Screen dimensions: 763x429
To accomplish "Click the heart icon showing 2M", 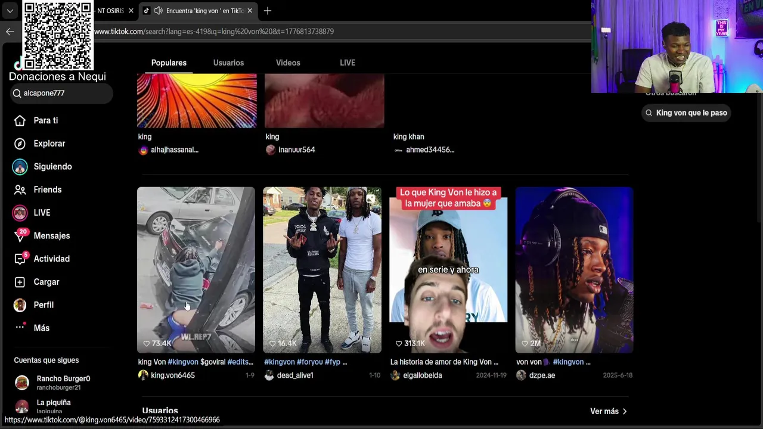I will pos(525,343).
